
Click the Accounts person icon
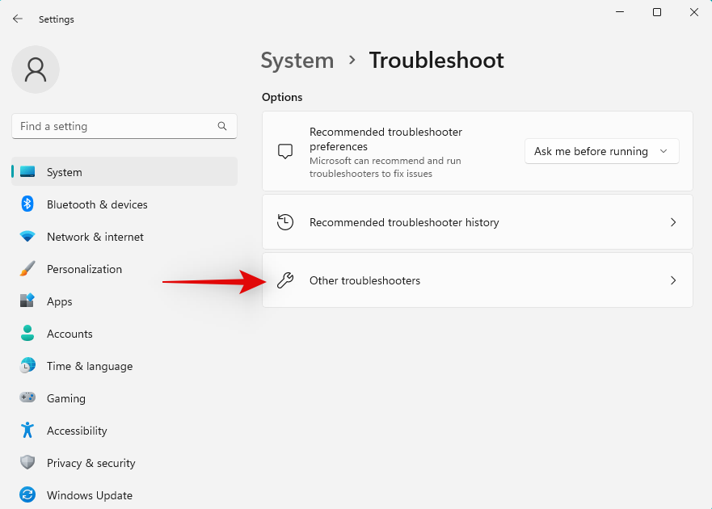coord(27,333)
